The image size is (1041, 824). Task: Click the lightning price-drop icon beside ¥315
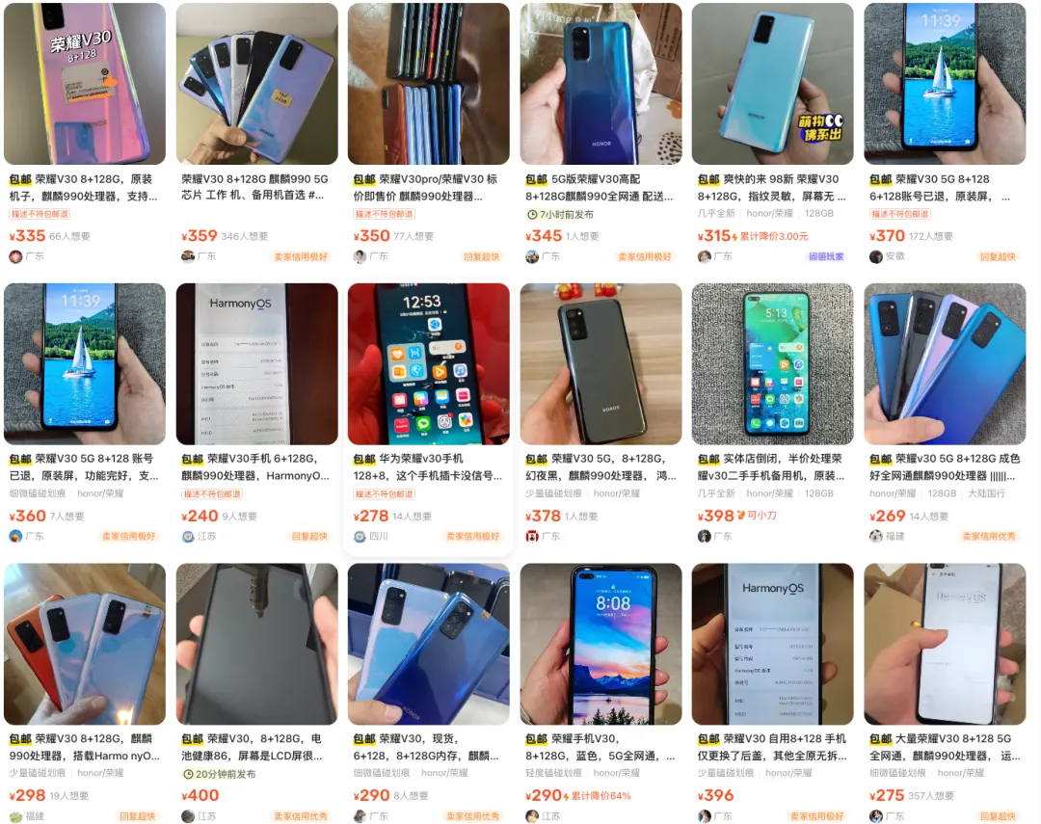[x=734, y=236]
